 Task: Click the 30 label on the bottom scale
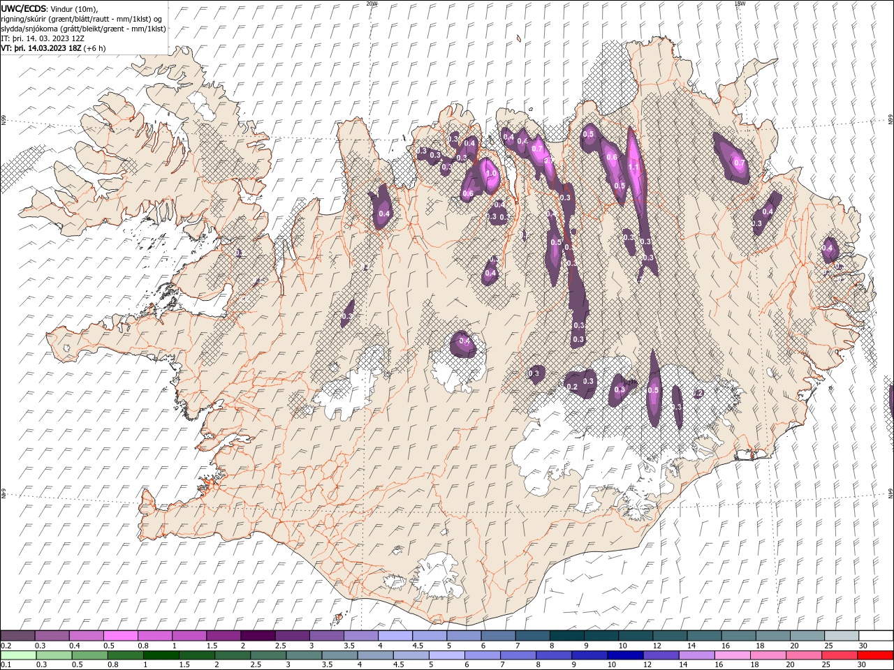click(861, 665)
